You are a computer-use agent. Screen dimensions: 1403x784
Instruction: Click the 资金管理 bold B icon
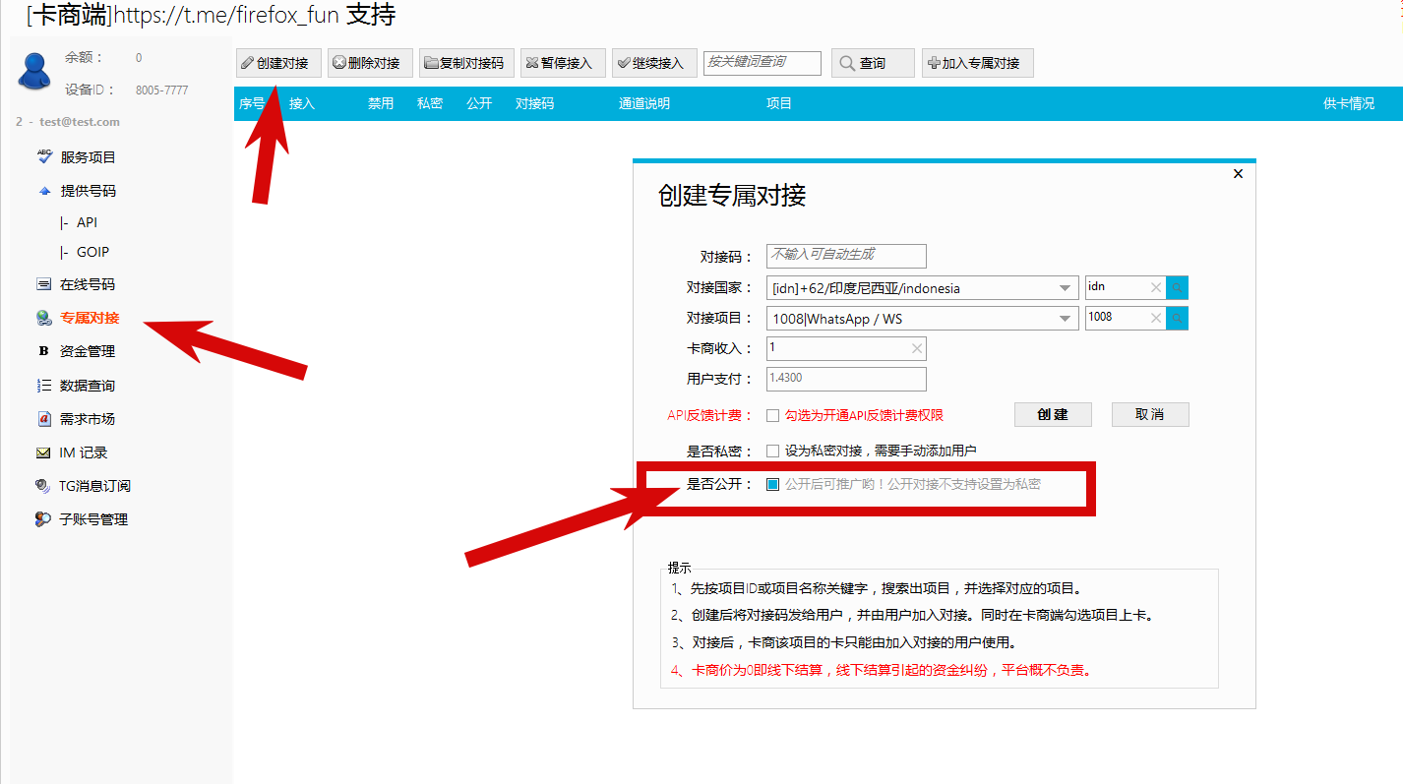click(43, 351)
